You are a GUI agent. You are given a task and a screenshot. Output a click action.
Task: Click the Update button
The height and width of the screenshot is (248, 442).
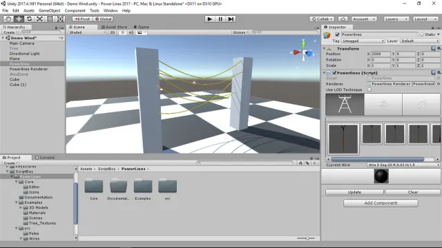tap(354, 192)
